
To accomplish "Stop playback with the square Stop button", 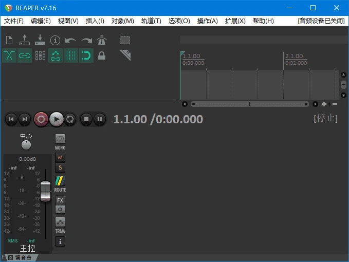I will (86, 119).
